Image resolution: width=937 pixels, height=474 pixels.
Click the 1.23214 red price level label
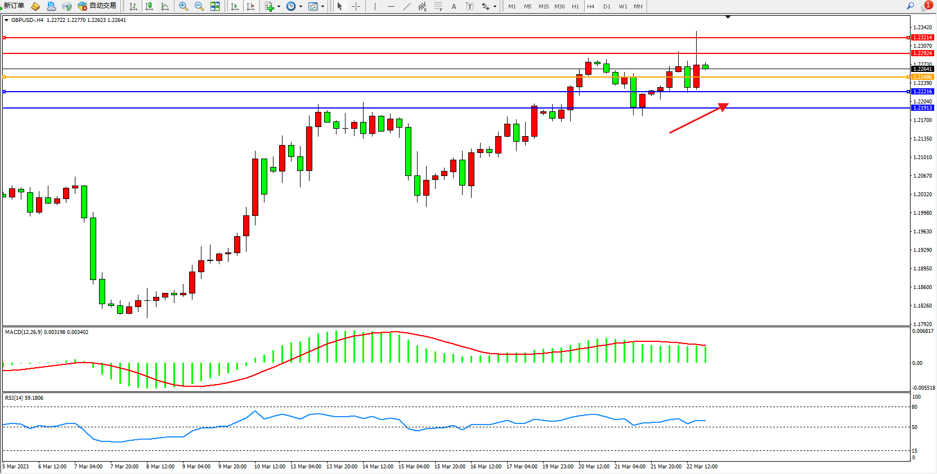pyautogui.click(x=922, y=38)
